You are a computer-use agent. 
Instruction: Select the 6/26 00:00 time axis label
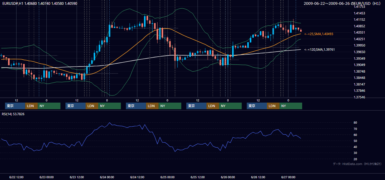point(228,177)
